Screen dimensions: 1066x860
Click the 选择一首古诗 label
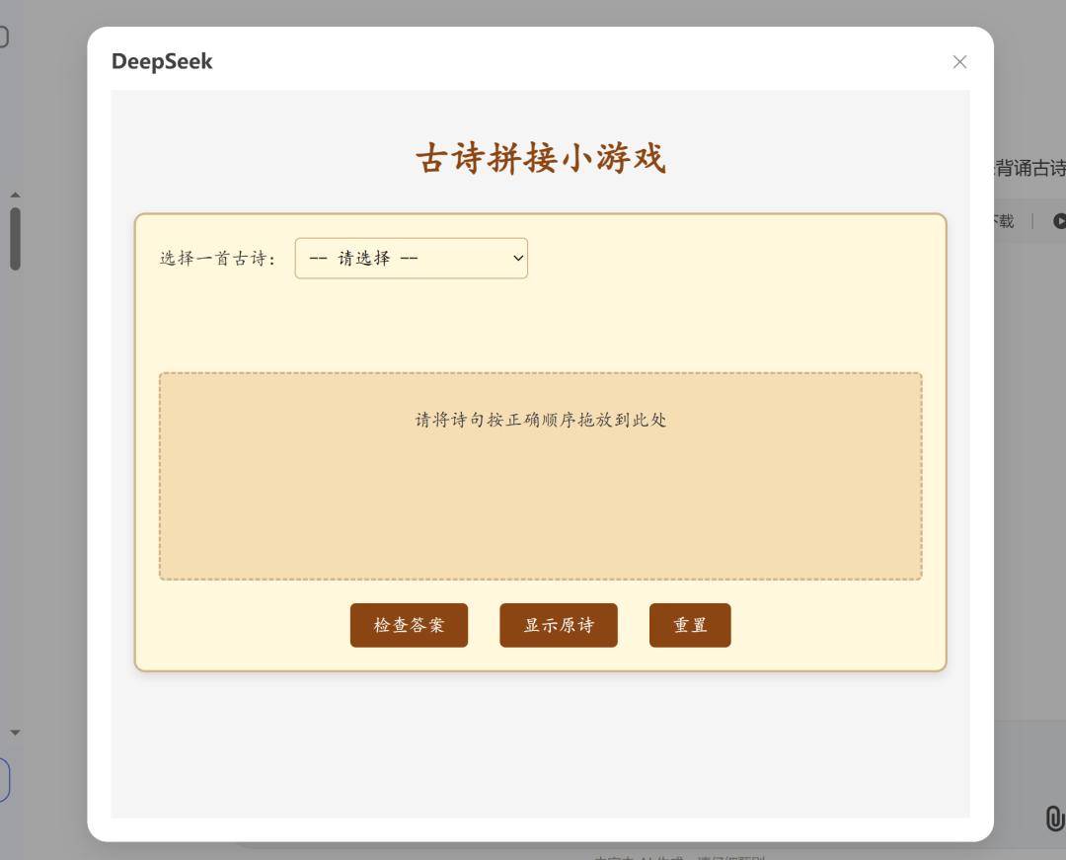[217, 257]
